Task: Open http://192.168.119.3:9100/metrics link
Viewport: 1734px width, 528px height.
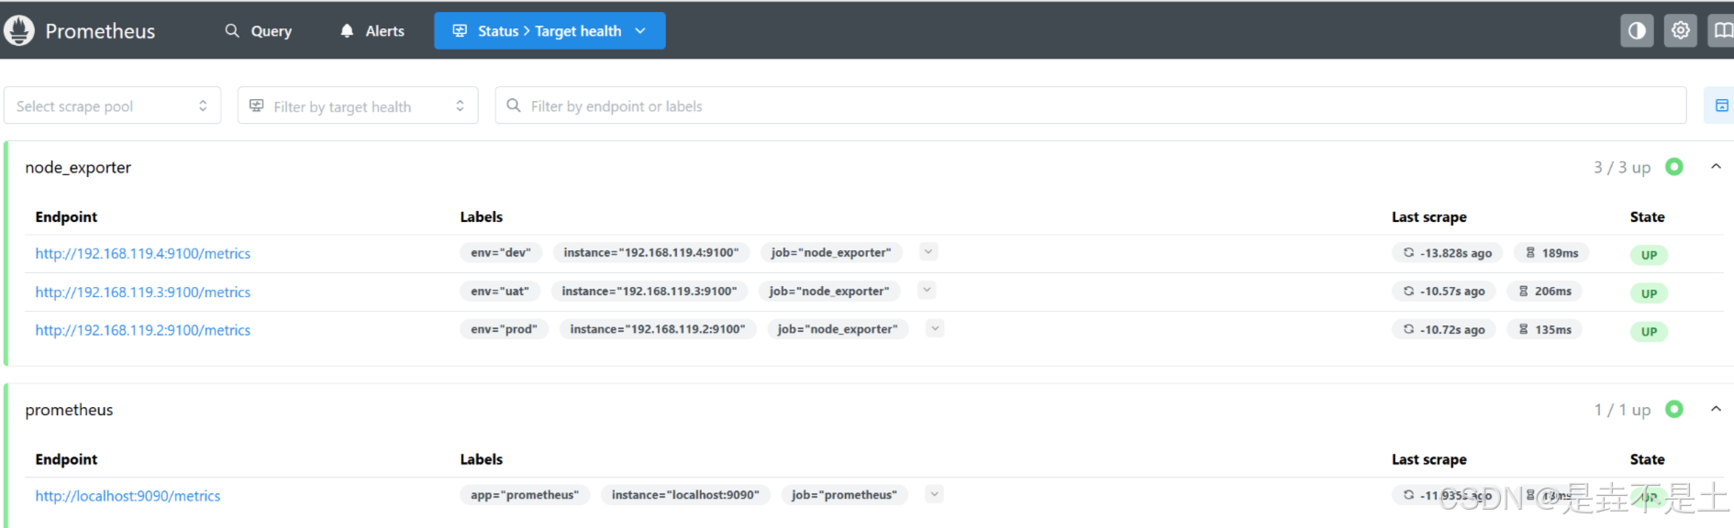Action: pos(143,291)
